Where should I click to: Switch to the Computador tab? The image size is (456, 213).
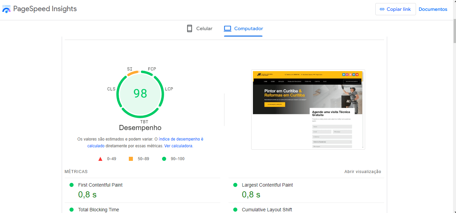coord(243,28)
